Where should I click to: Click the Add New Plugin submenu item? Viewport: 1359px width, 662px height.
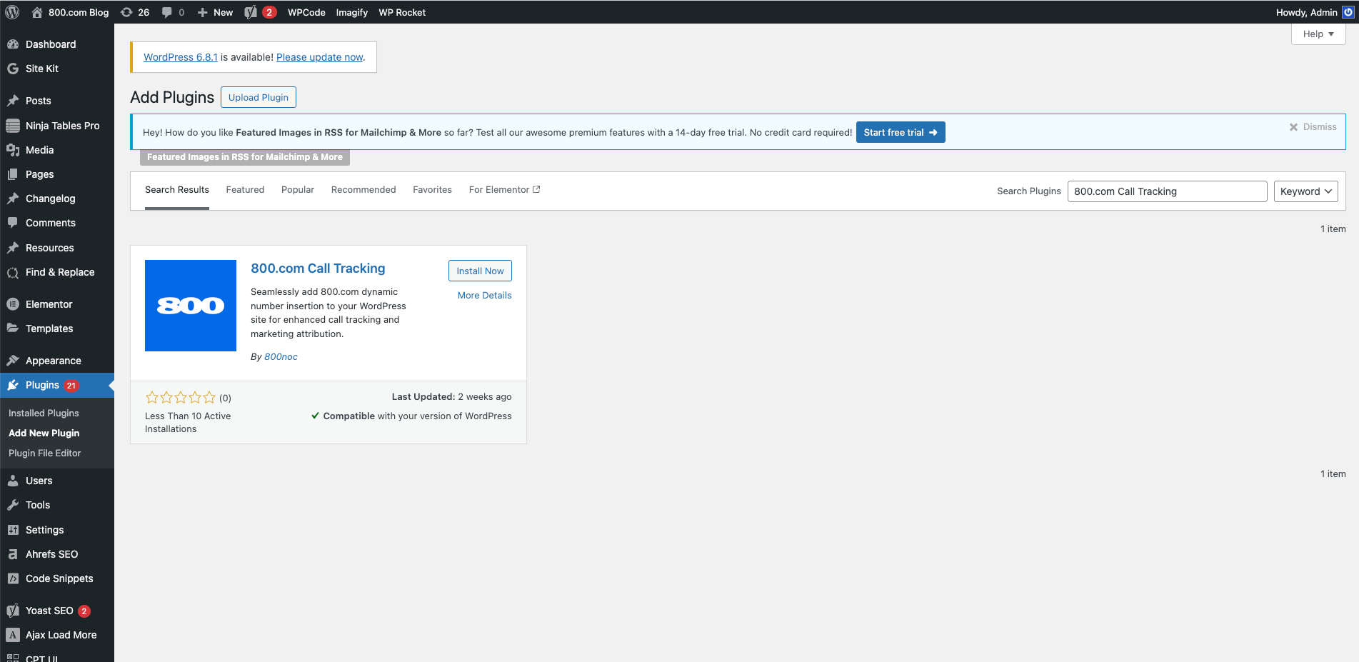pos(44,433)
